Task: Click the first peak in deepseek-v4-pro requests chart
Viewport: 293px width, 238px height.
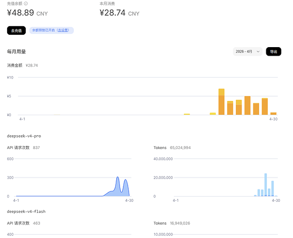Action: [118, 178]
